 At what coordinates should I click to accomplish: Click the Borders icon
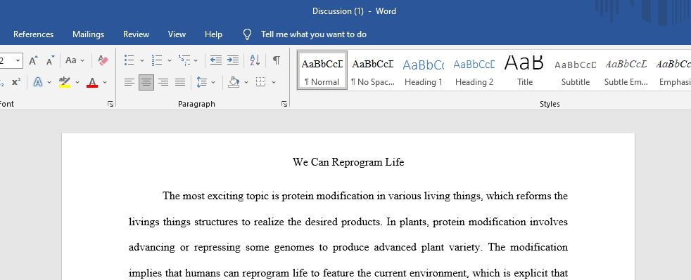261,82
